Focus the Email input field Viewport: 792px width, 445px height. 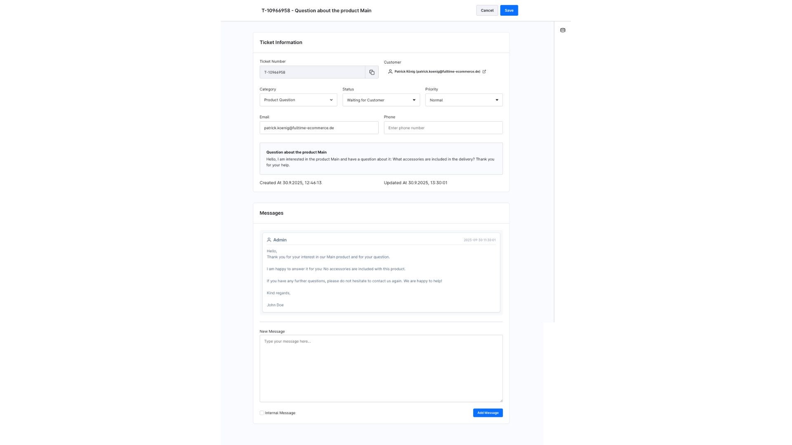click(319, 128)
